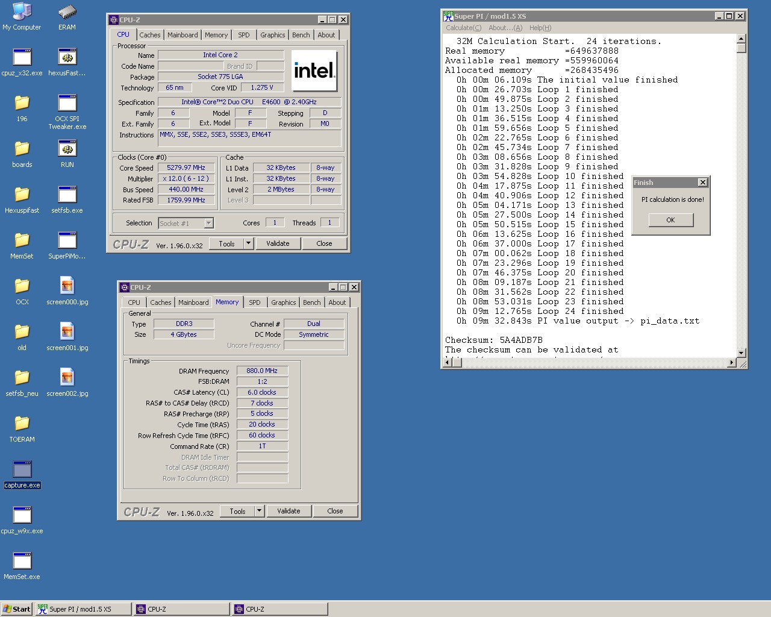771x617 pixels.
Task: Open Memory tab in upper CPU-Z window
Action: [216, 35]
